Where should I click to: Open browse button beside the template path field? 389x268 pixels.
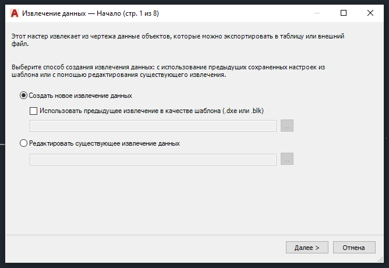point(287,125)
